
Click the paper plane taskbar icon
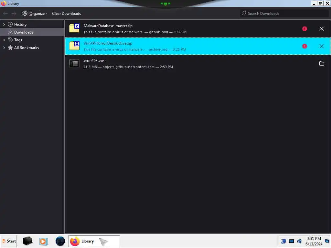click(103, 242)
